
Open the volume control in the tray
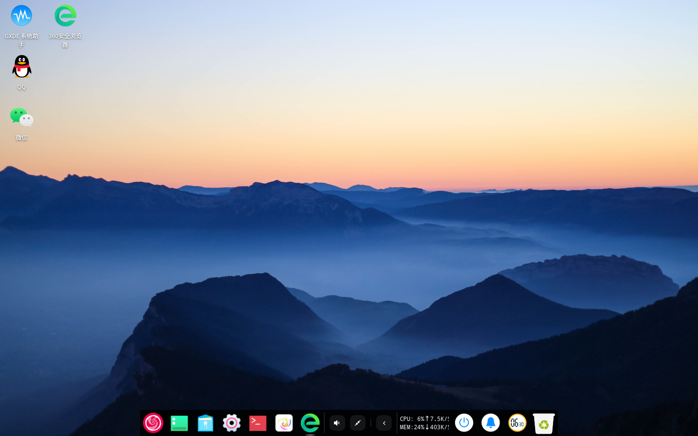pyautogui.click(x=337, y=423)
